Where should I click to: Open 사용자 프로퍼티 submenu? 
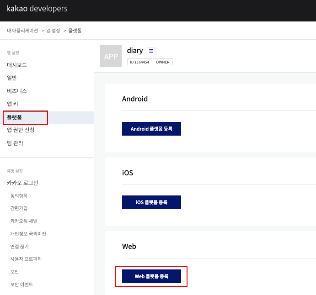pyautogui.click(x=26, y=259)
